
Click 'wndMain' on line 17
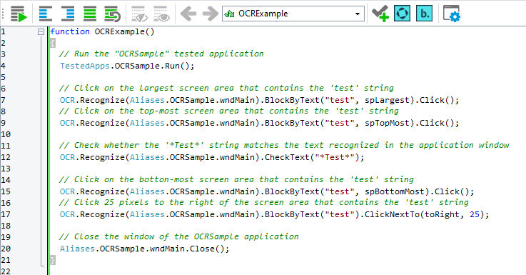(238, 214)
